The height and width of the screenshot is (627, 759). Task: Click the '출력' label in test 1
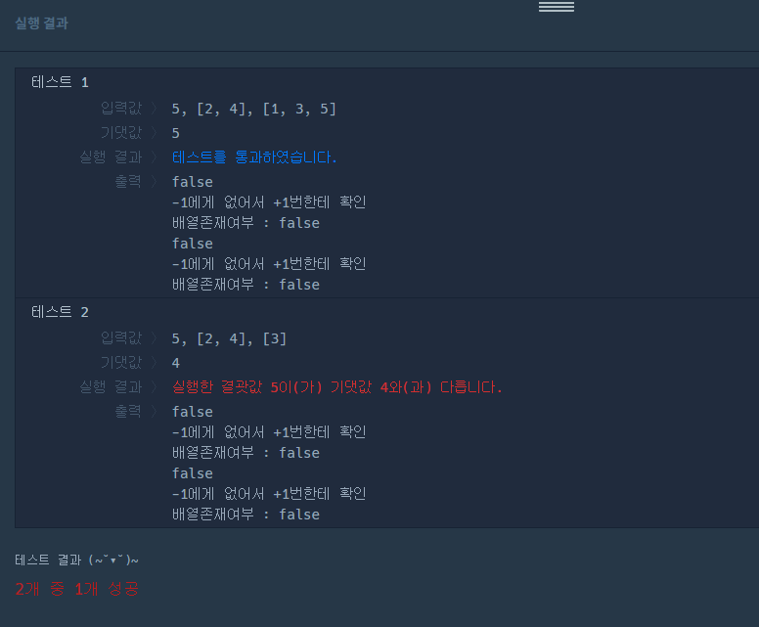tap(128, 181)
